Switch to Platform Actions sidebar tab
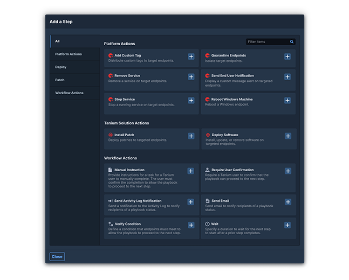This screenshot has height=280, width=349. coord(75,54)
